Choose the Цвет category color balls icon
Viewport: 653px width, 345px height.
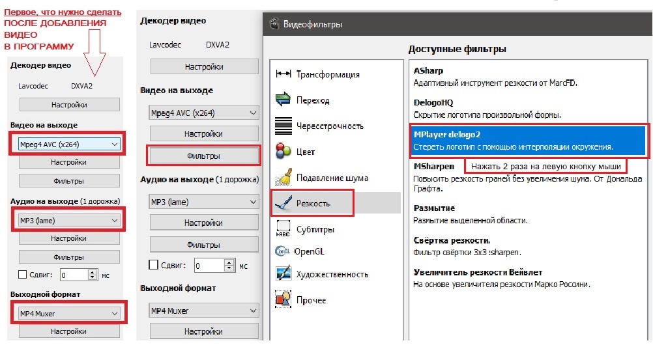(283, 151)
